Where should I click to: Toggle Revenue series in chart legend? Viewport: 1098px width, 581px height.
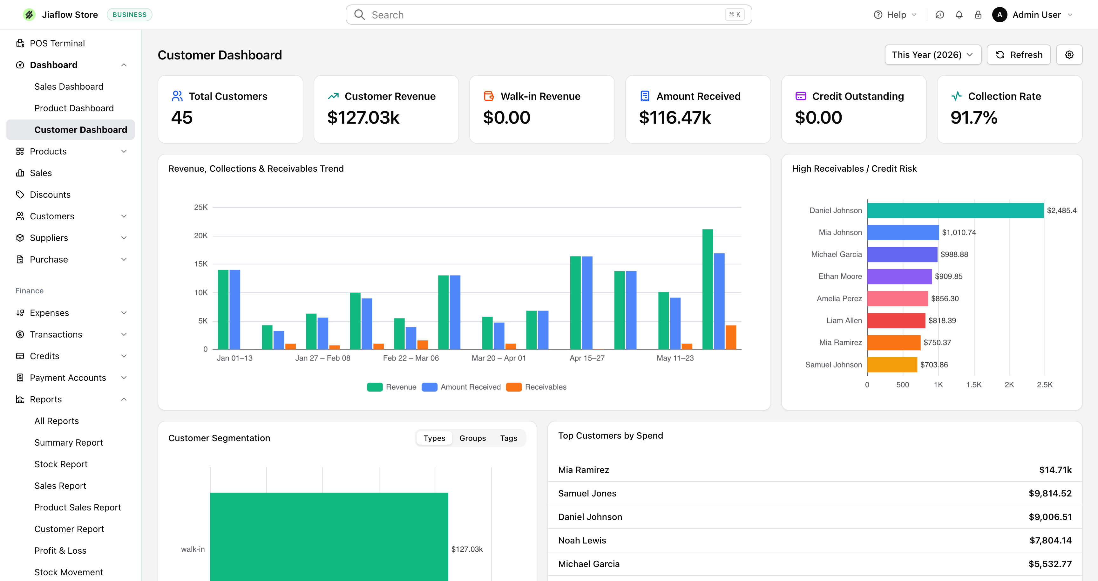click(x=391, y=386)
